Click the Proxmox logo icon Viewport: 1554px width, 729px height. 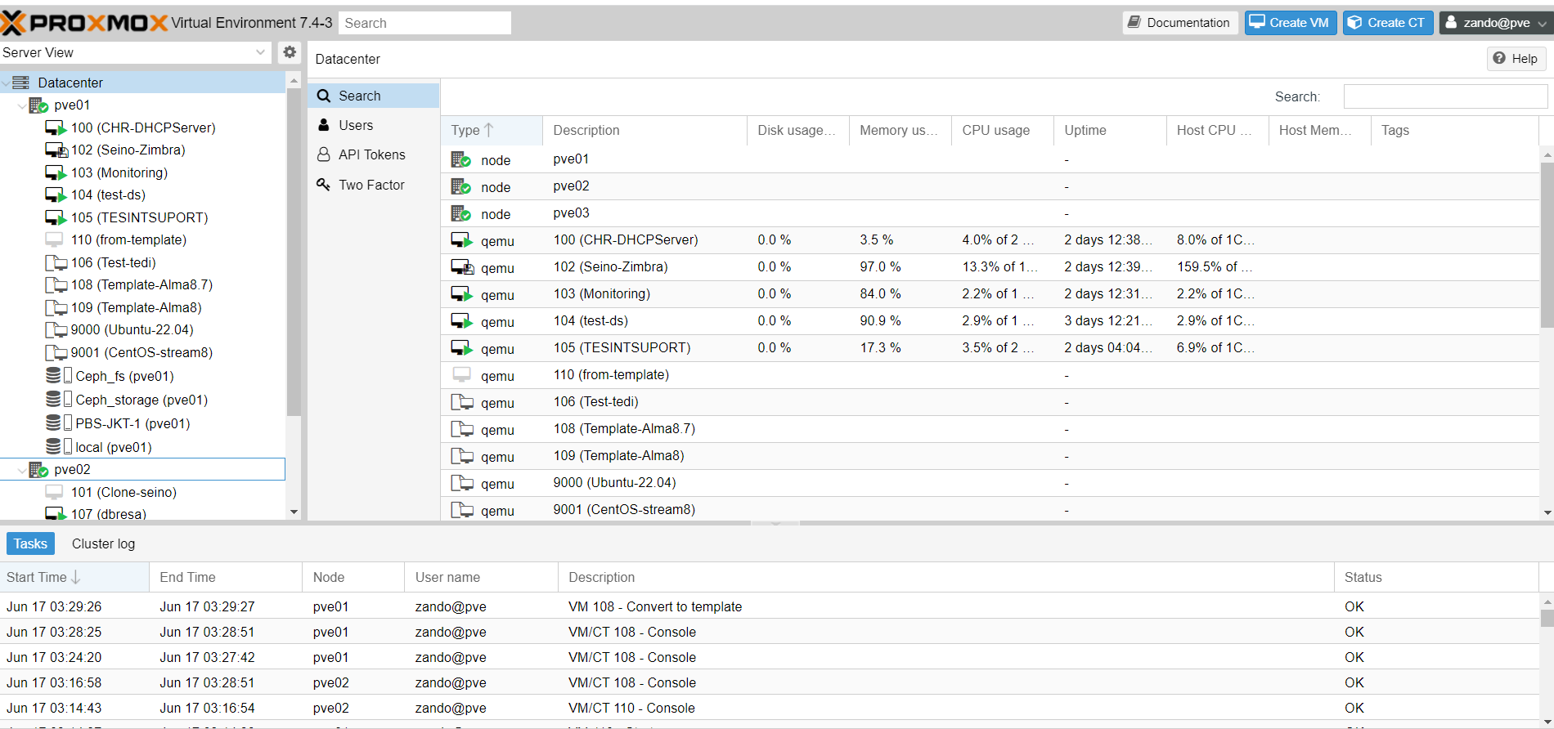click(x=13, y=23)
